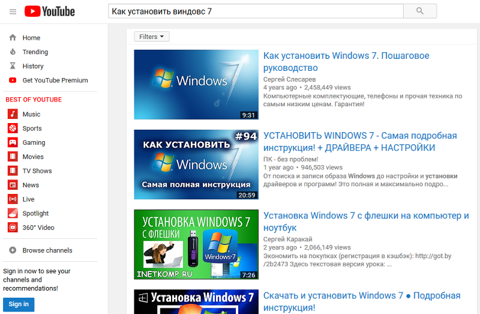
Task: Click the History hourglass icon
Action: (x=13, y=66)
